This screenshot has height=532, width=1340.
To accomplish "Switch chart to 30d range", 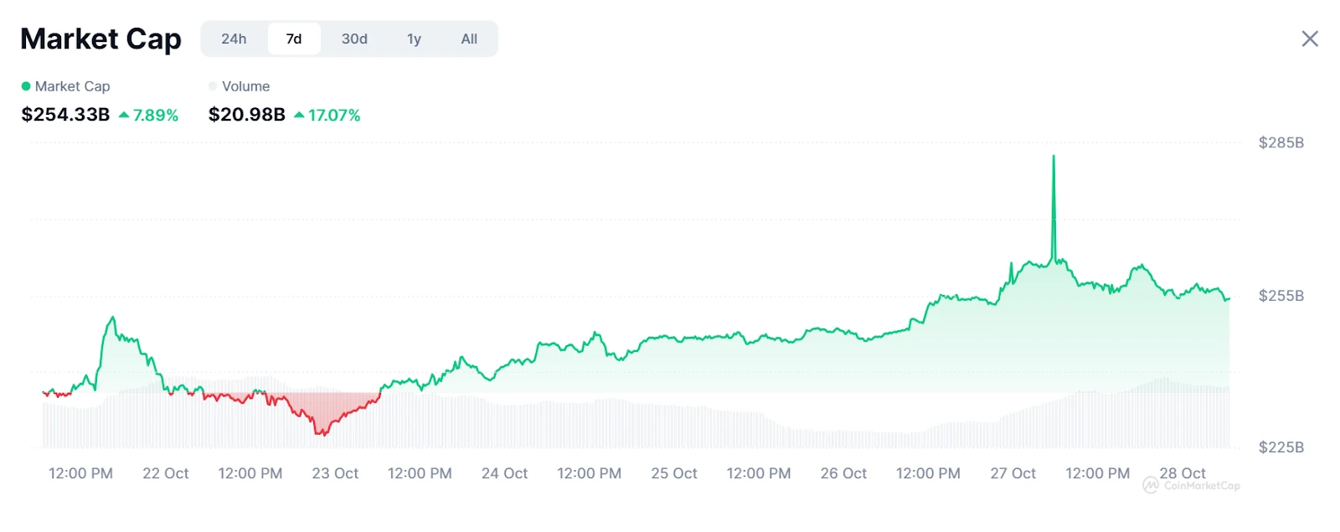I will point(354,39).
